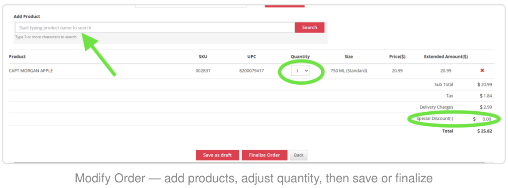This screenshot has width=508, height=188.
Task: Click the Back button
Action: pos(299,155)
